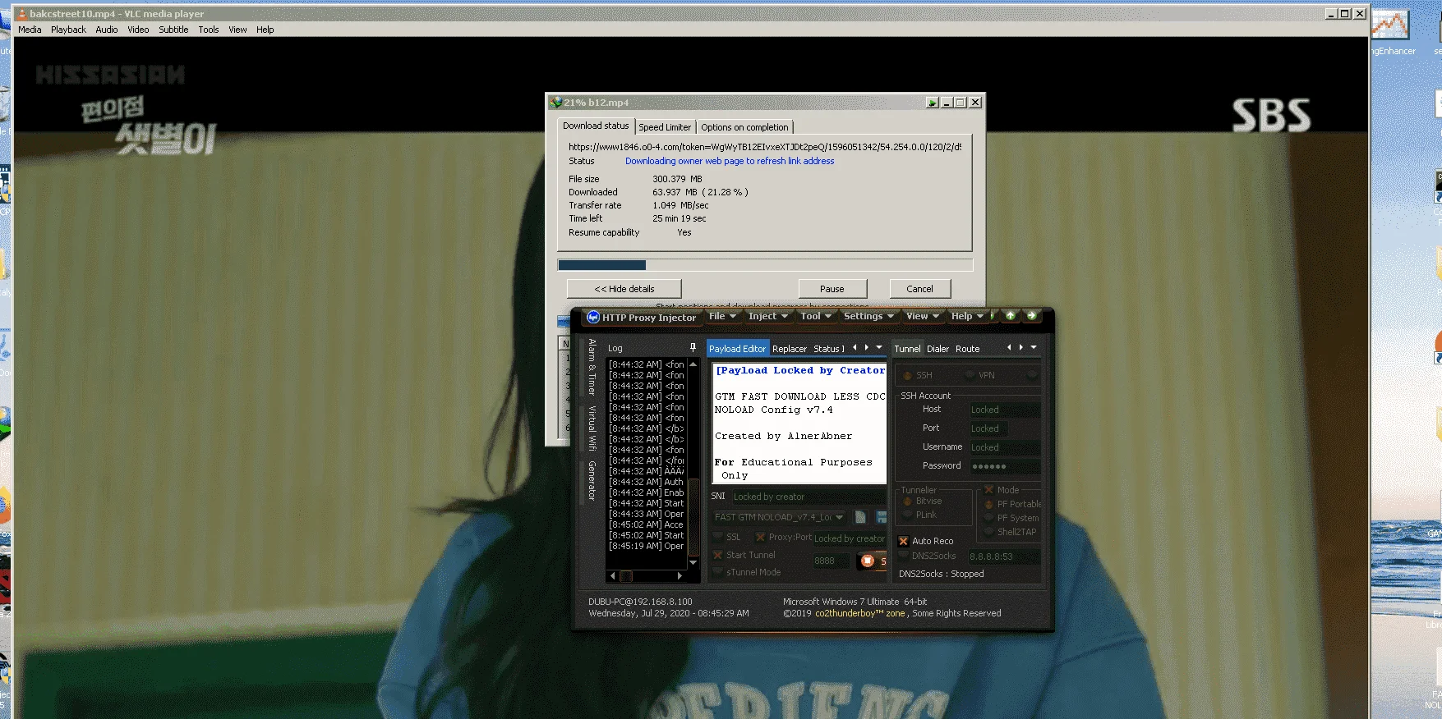Open the Generator side panel

[x=592, y=481]
